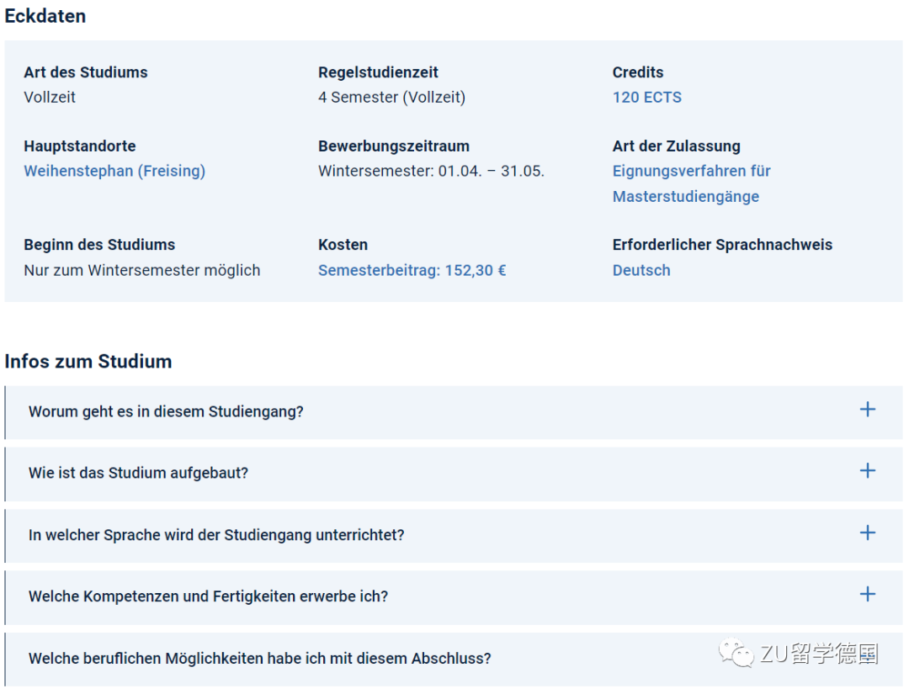This screenshot has width=909, height=694.
Task: Click the "Eckdaten" section heading
Action: 45,16
